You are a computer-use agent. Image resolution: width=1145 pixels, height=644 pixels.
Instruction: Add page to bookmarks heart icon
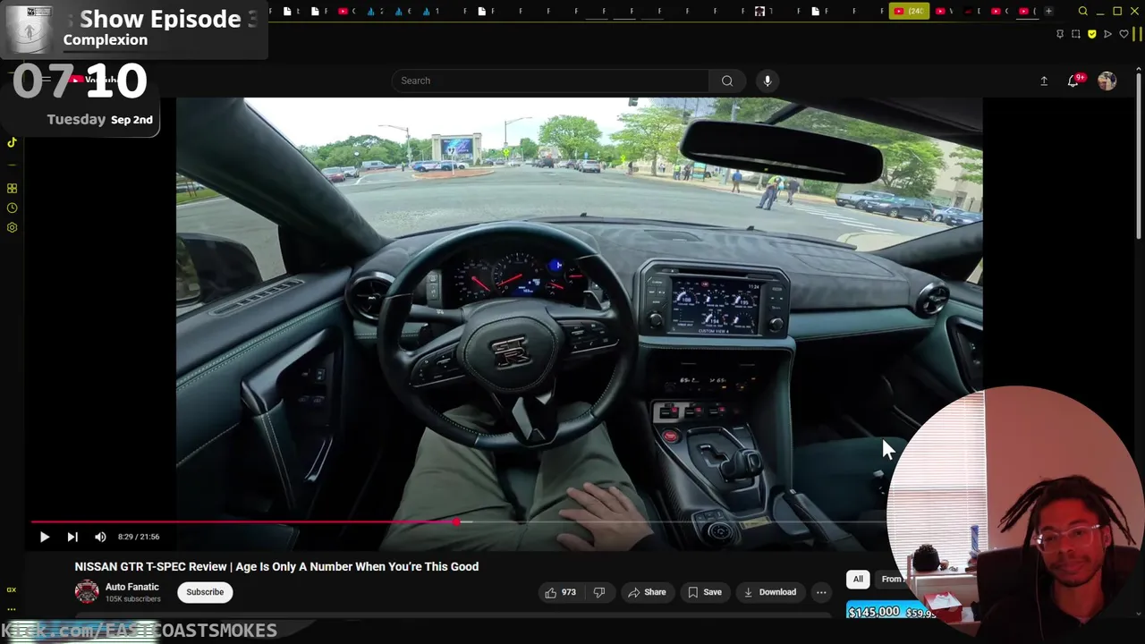[1124, 34]
